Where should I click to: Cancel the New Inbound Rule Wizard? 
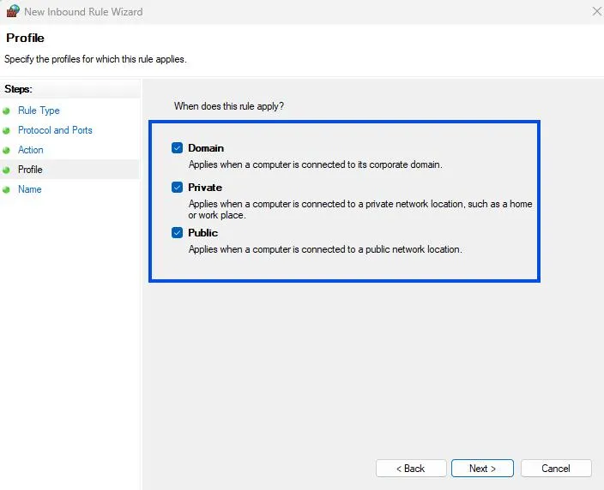click(555, 469)
